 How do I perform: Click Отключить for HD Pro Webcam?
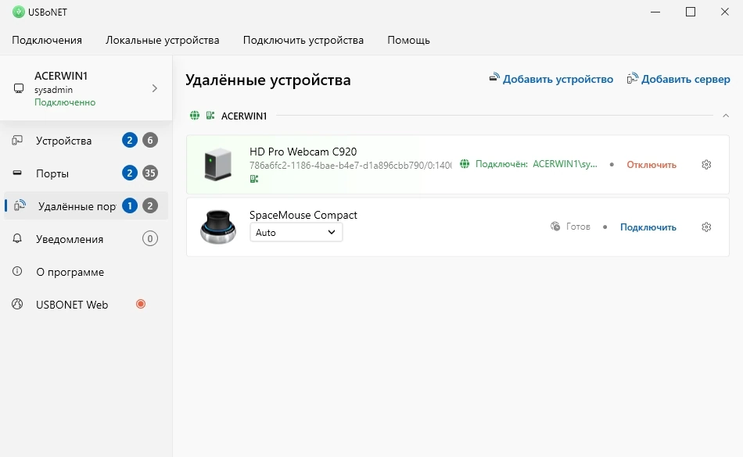(x=651, y=165)
